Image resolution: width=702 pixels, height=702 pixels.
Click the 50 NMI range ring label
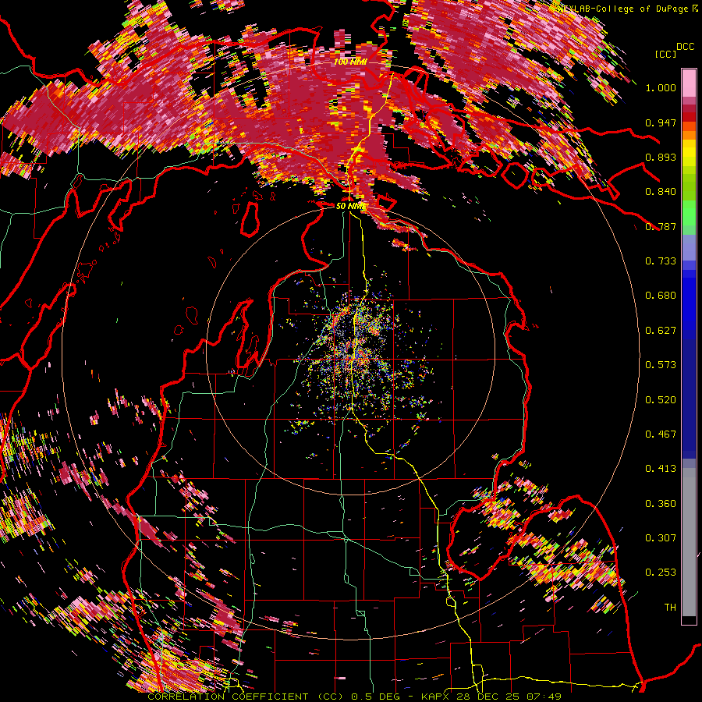(350, 206)
